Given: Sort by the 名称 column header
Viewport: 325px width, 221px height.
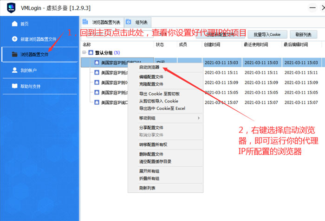Looking at the screenshot, I should coord(87,44).
